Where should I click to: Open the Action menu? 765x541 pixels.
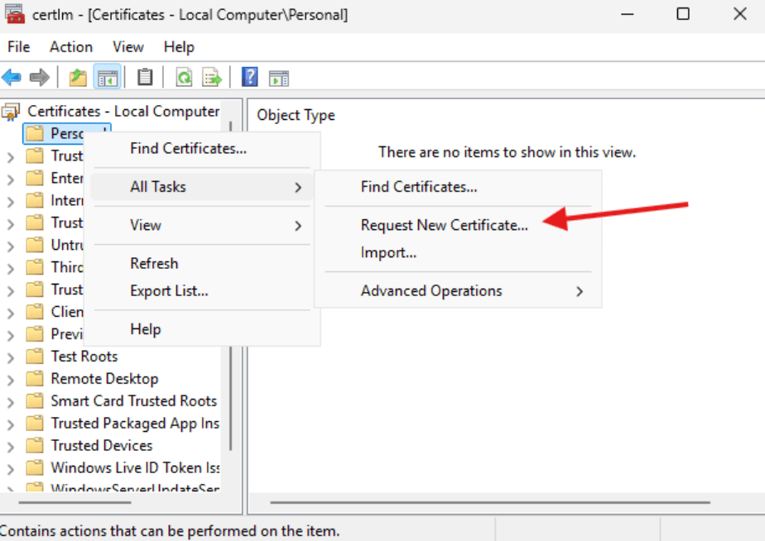pyautogui.click(x=70, y=47)
